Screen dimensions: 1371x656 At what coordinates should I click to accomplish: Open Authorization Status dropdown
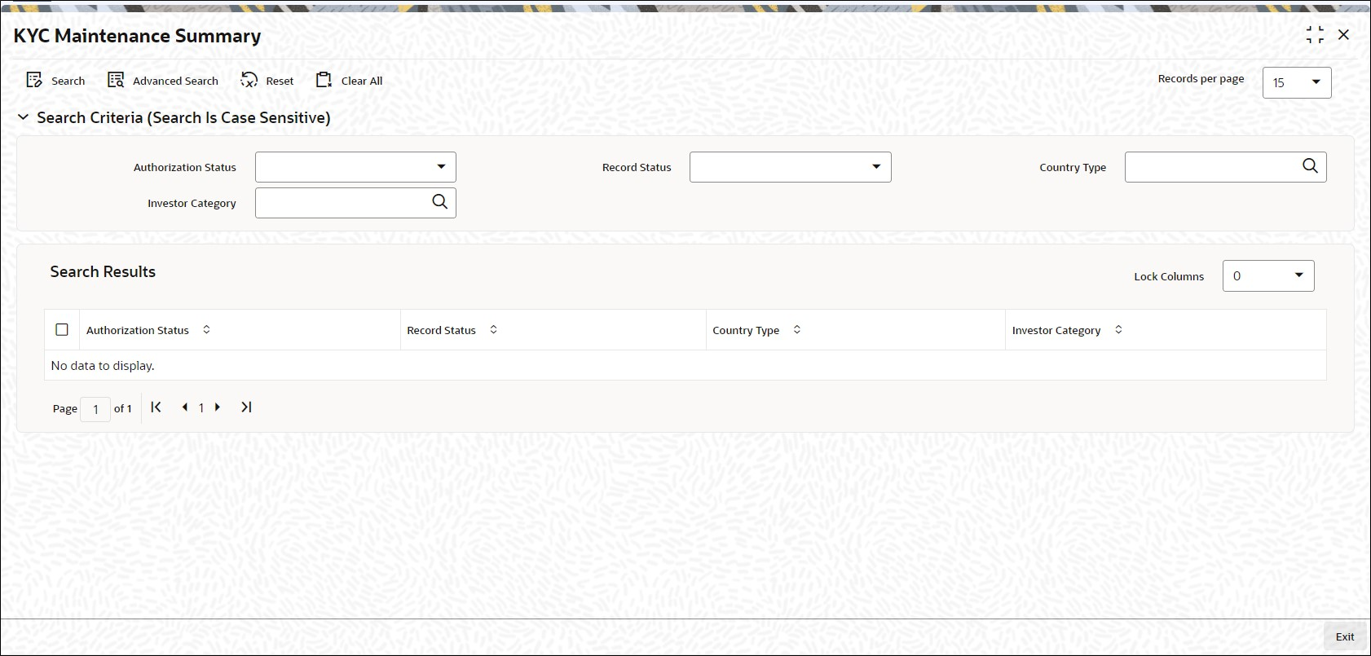point(355,167)
